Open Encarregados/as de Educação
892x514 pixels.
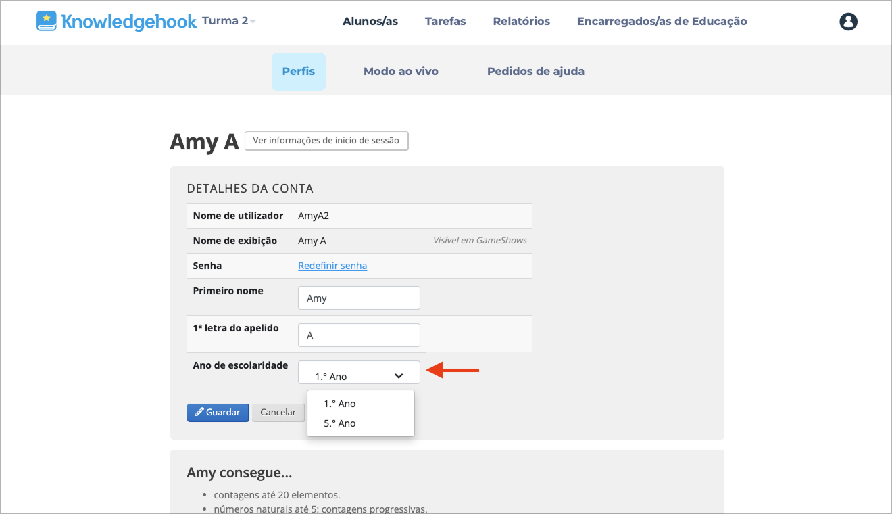pyautogui.click(x=662, y=21)
